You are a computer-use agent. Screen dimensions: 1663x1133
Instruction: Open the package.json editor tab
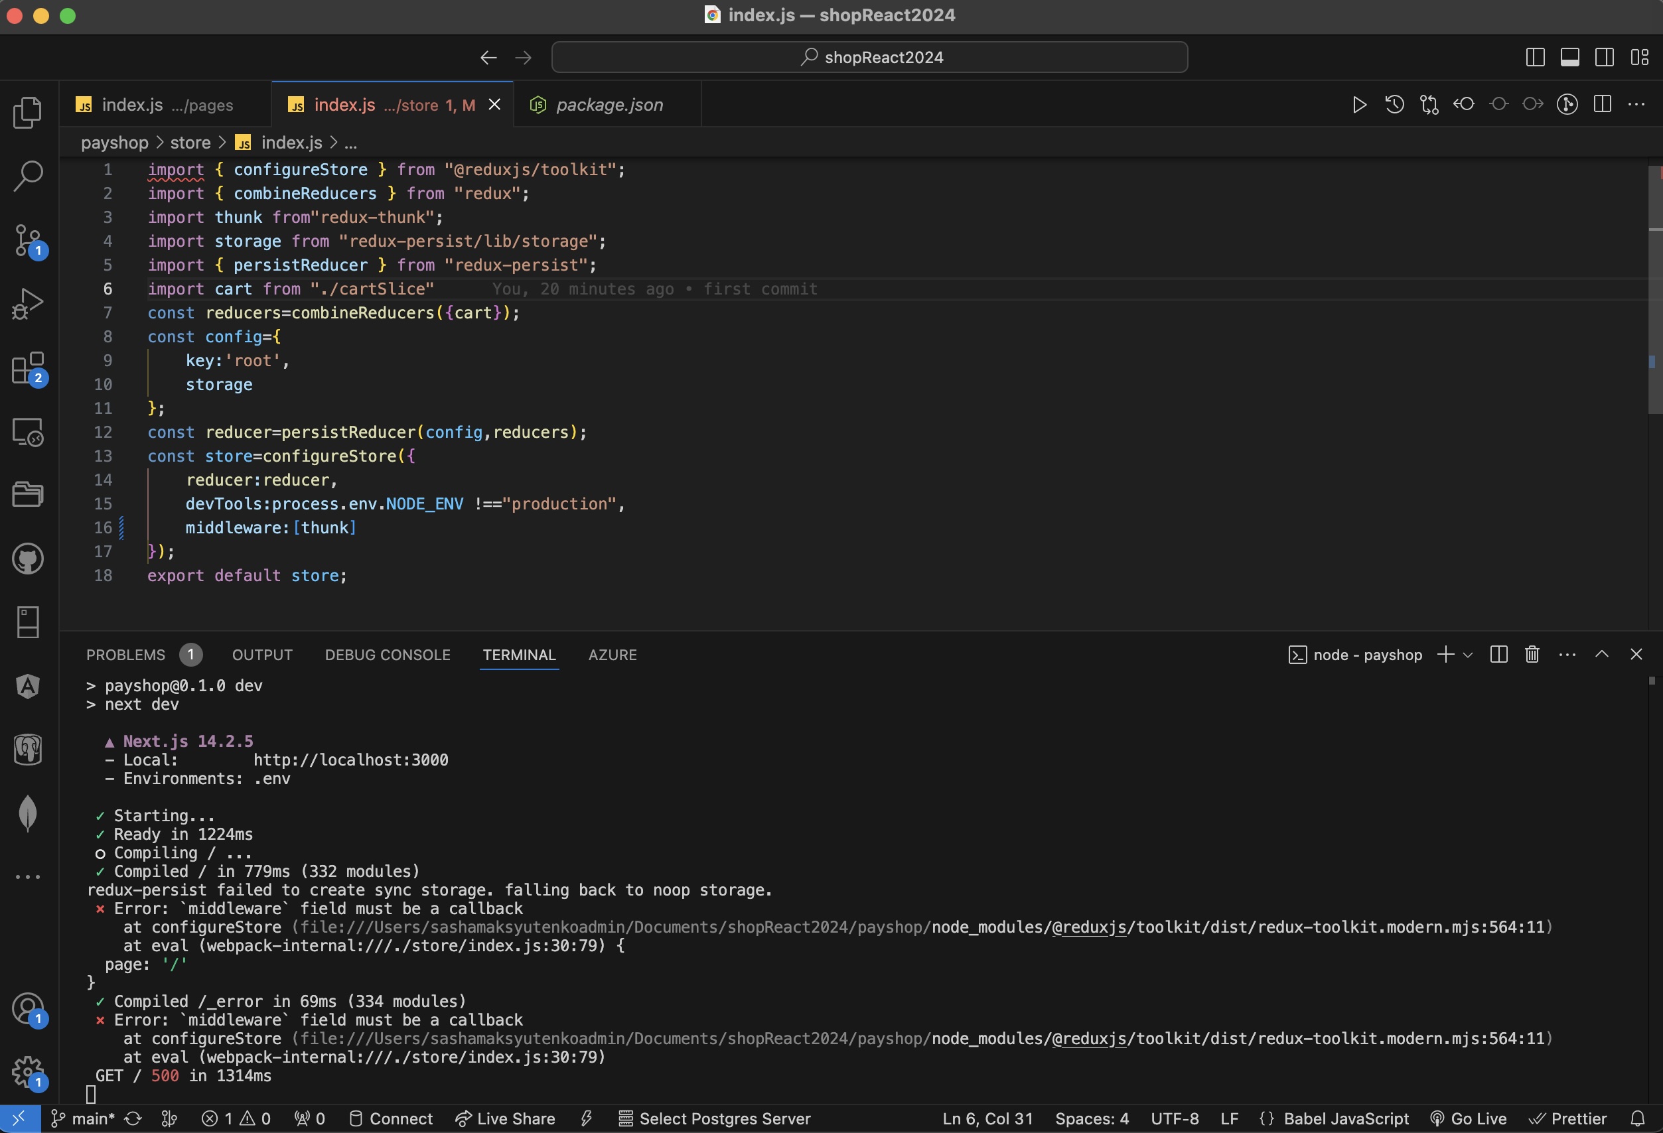[x=609, y=105]
